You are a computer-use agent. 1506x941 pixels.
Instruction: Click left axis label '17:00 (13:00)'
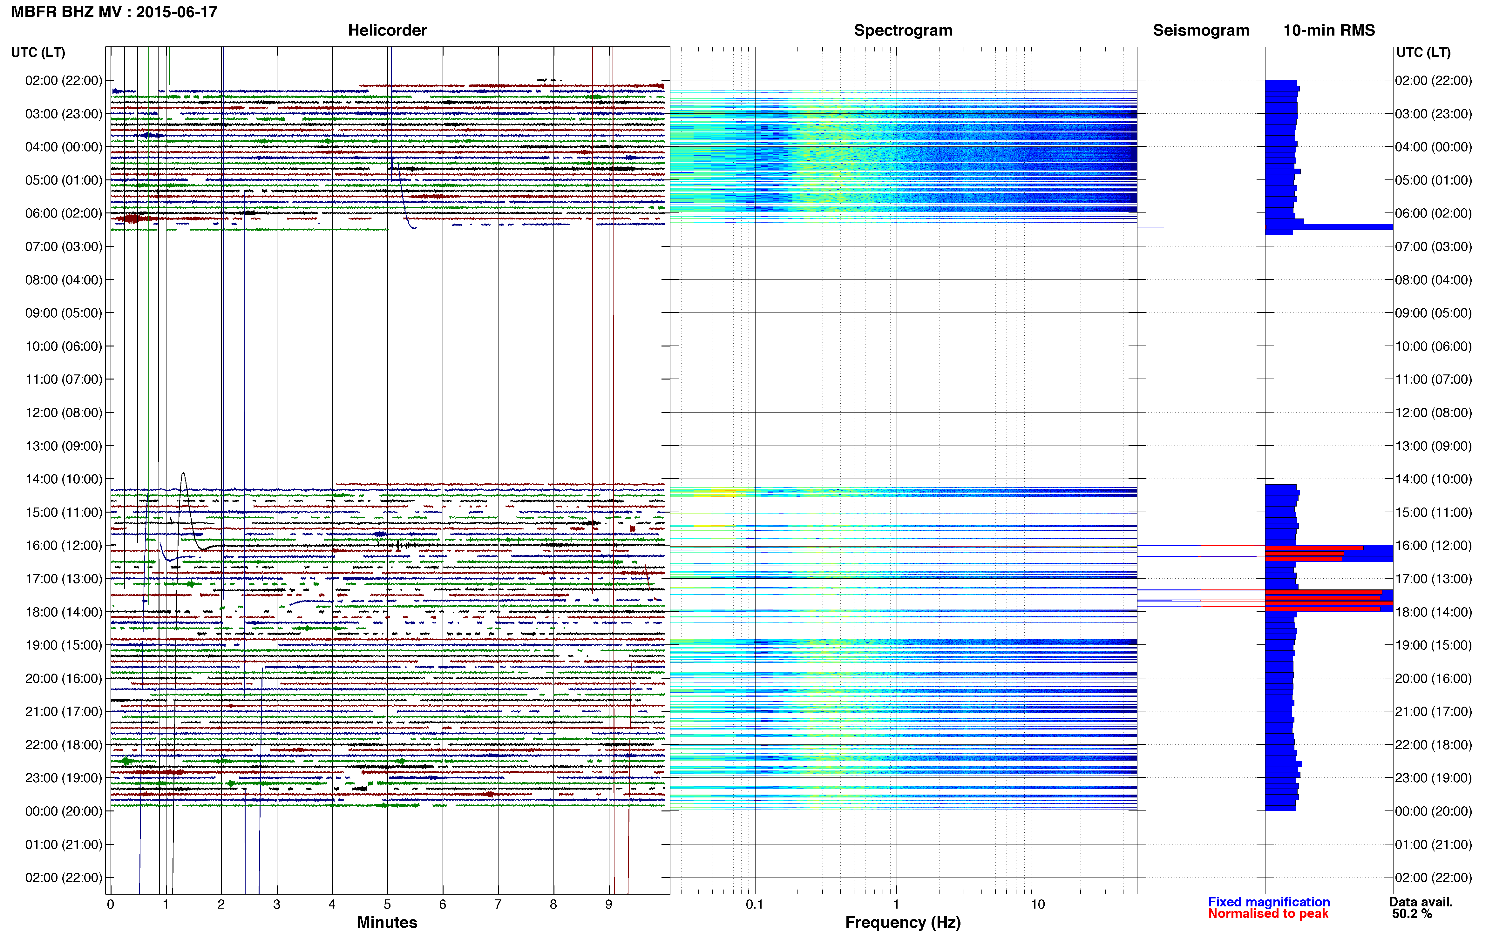64,579
